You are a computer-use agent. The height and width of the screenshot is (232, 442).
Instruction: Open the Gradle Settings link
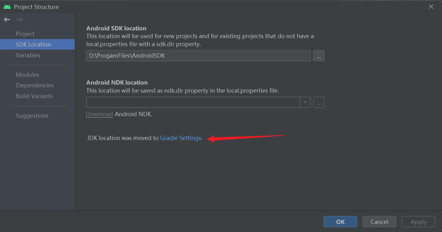(181, 138)
